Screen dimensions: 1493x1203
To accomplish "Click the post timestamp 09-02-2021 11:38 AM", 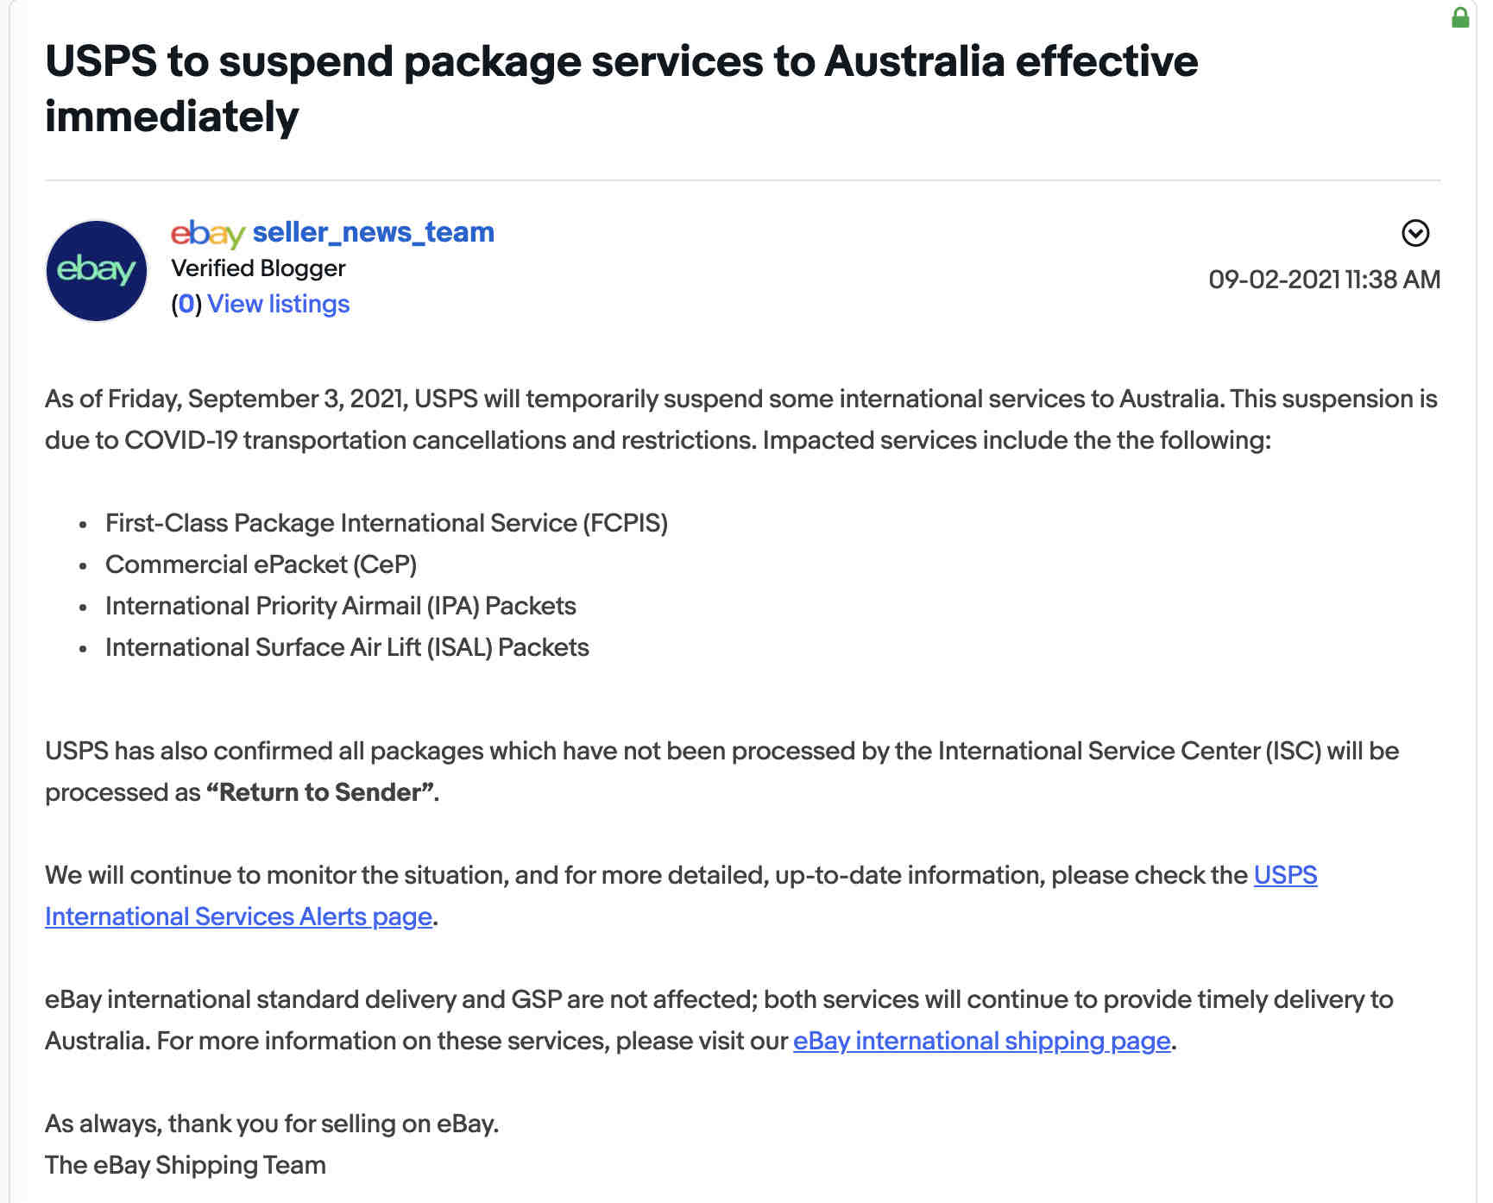I will click(1325, 280).
